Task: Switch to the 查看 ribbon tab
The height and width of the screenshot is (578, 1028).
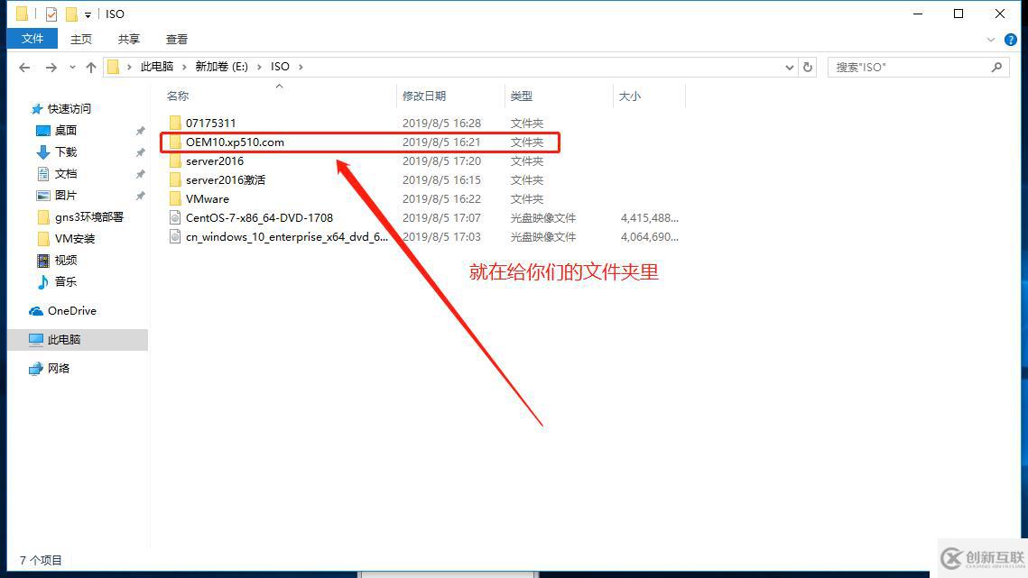Action: pos(176,39)
